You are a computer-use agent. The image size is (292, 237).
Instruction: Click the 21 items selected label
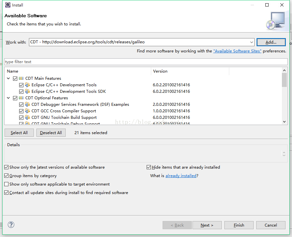point(91,133)
